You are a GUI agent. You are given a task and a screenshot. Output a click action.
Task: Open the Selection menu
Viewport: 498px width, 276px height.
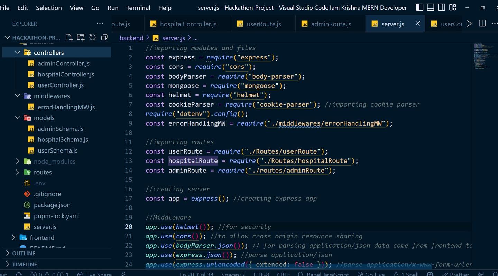(49, 8)
